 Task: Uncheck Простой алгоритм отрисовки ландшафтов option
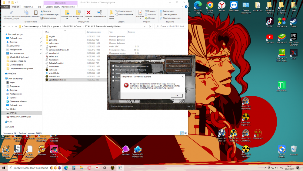coord(113,66)
